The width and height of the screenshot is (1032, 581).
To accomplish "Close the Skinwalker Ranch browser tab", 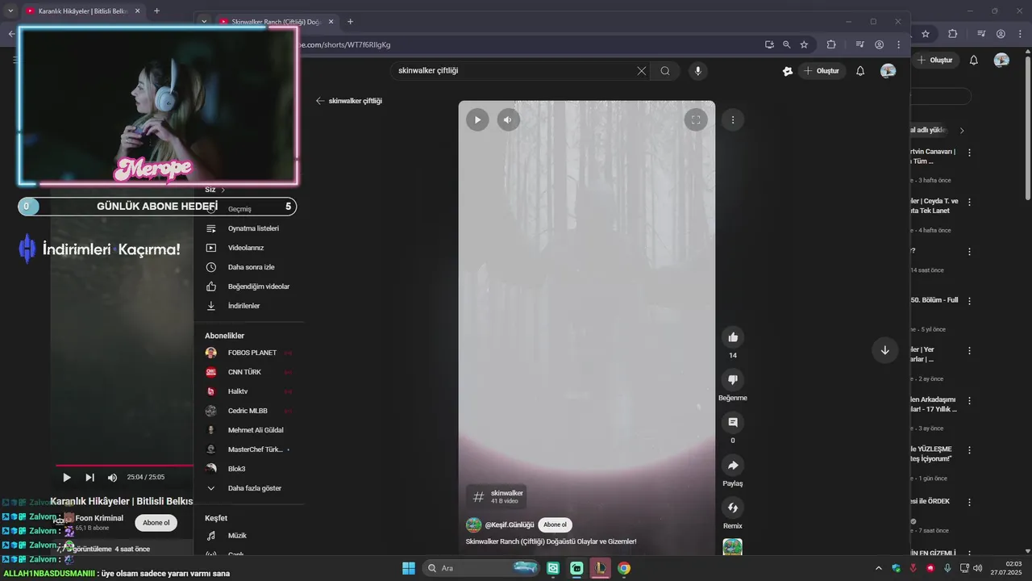I will coord(331,22).
